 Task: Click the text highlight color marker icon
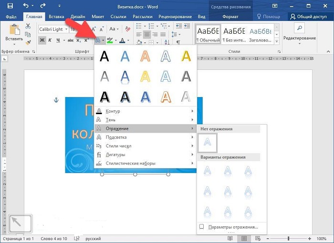coord(110,40)
